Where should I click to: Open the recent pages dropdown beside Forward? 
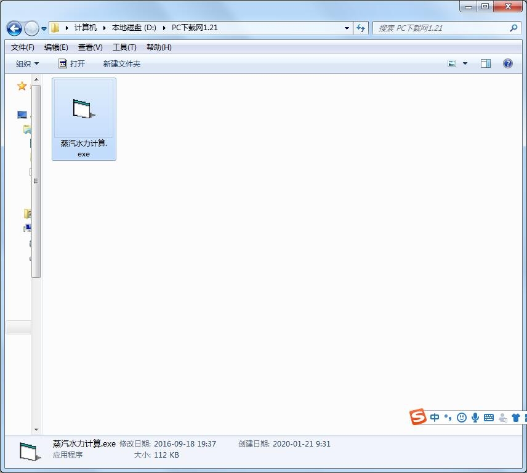[x=44, y=29]
